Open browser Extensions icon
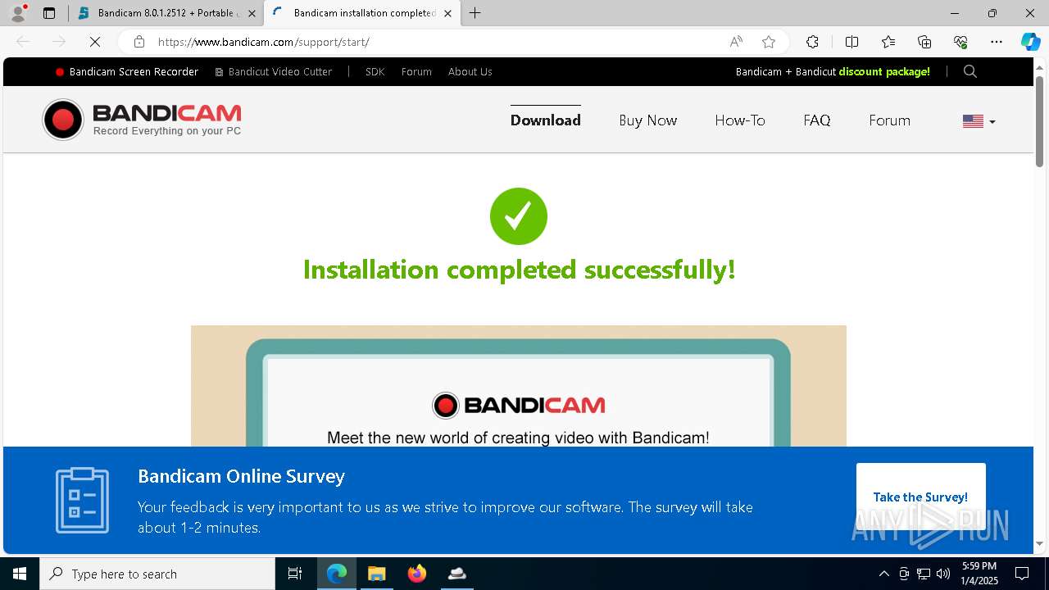Image resolution: width=1049 pixels, height=590 pixels. tap(812, 42)
